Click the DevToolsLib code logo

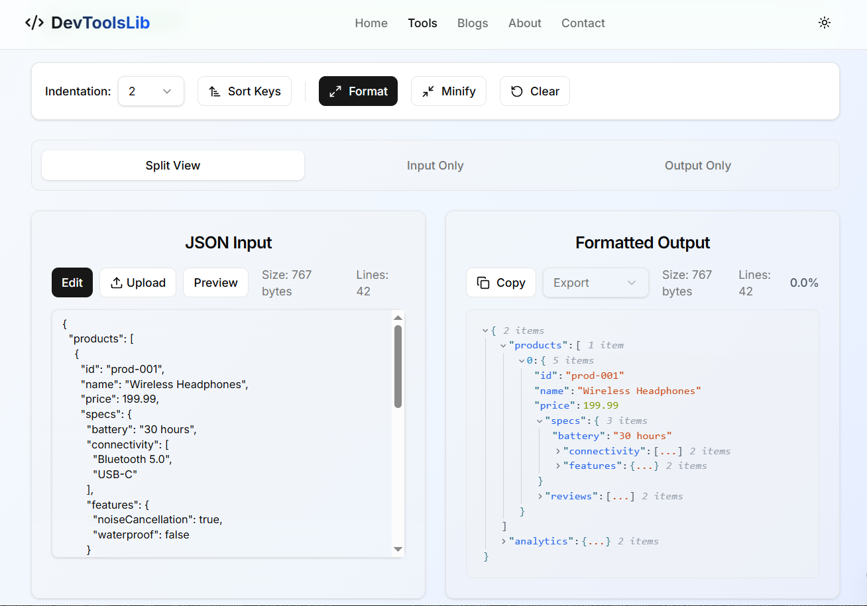pos(34,23)
